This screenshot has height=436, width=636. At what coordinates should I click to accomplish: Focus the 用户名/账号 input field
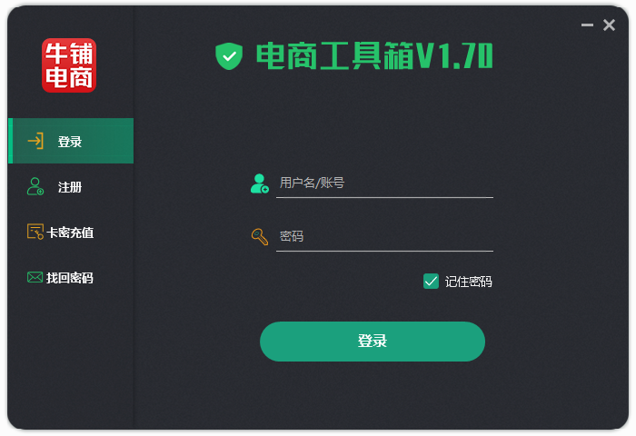point(384,183)
